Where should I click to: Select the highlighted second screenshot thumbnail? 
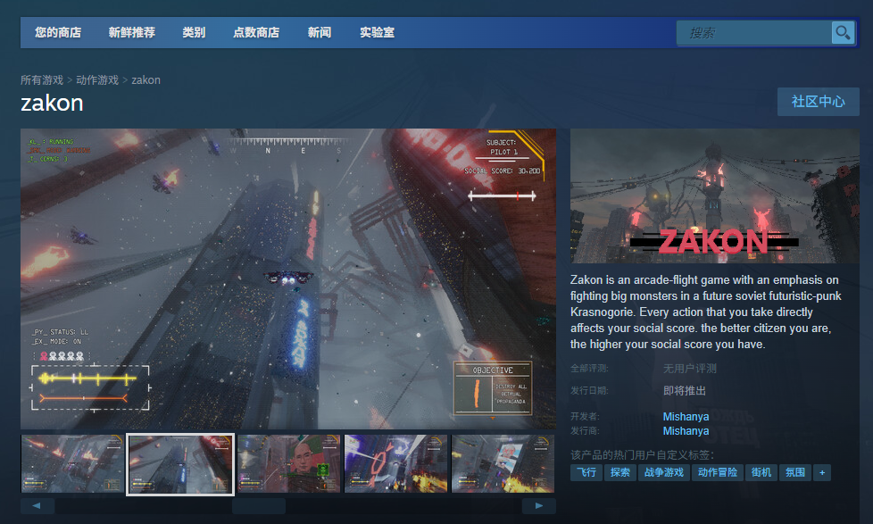click(180, 464)
